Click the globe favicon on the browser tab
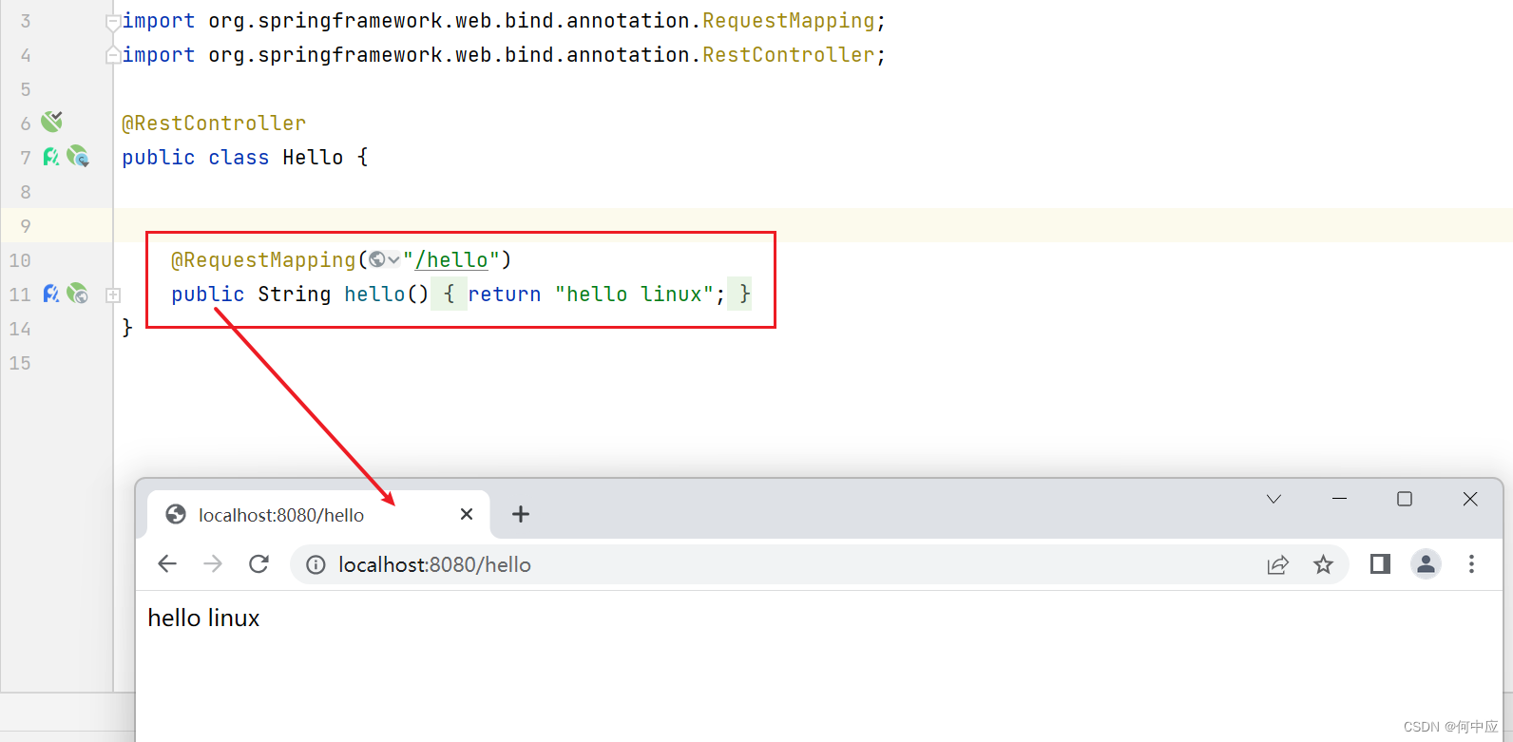The height and width of the screenshot is (742, 1513). (x=176, y=514)
